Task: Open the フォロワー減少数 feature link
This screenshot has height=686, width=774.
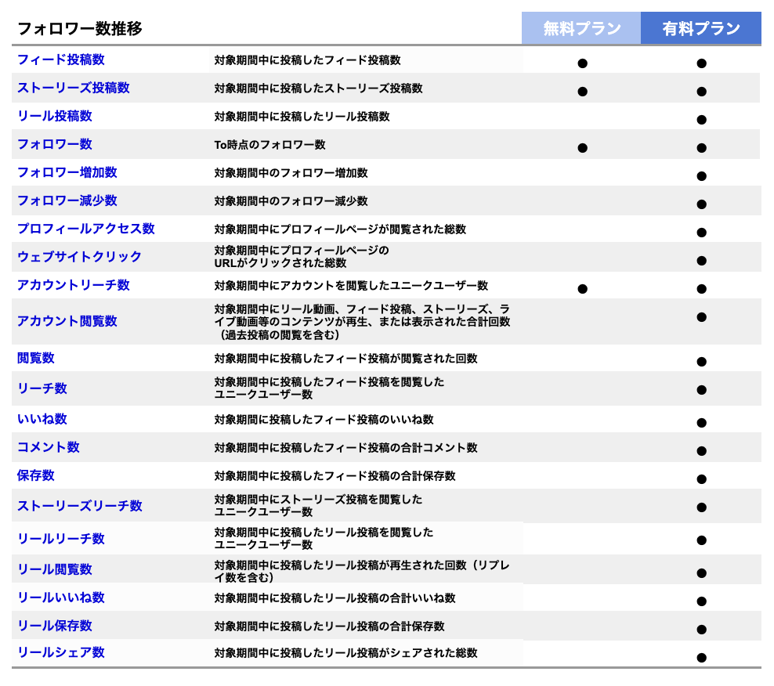Action: coord(67,200)
